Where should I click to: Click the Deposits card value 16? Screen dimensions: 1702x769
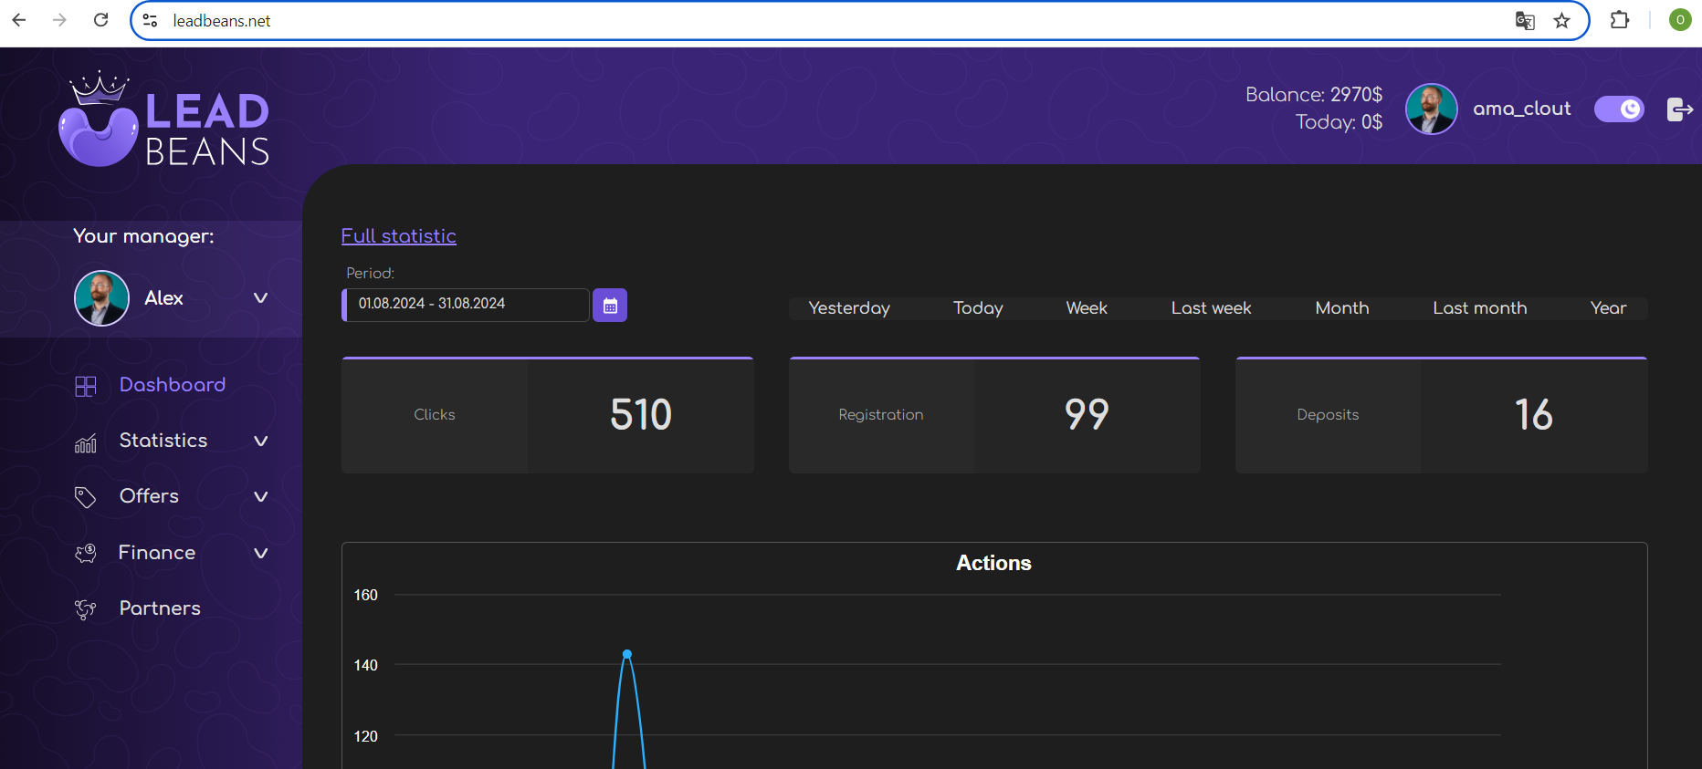point(1533,415)
